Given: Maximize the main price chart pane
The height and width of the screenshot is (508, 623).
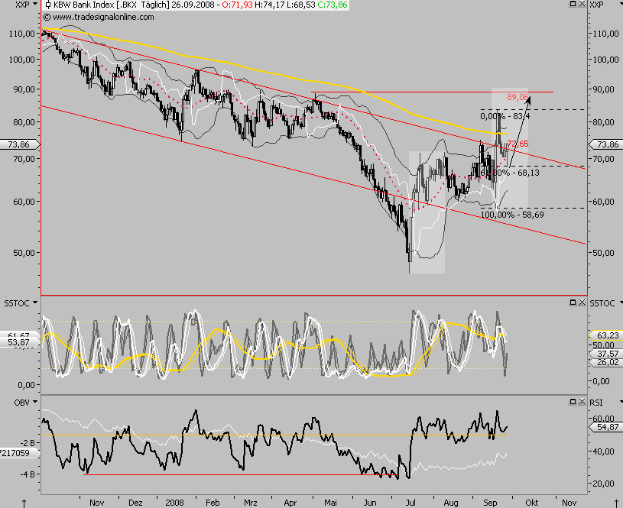Looking at the screenshot, I should pos(573,4).
